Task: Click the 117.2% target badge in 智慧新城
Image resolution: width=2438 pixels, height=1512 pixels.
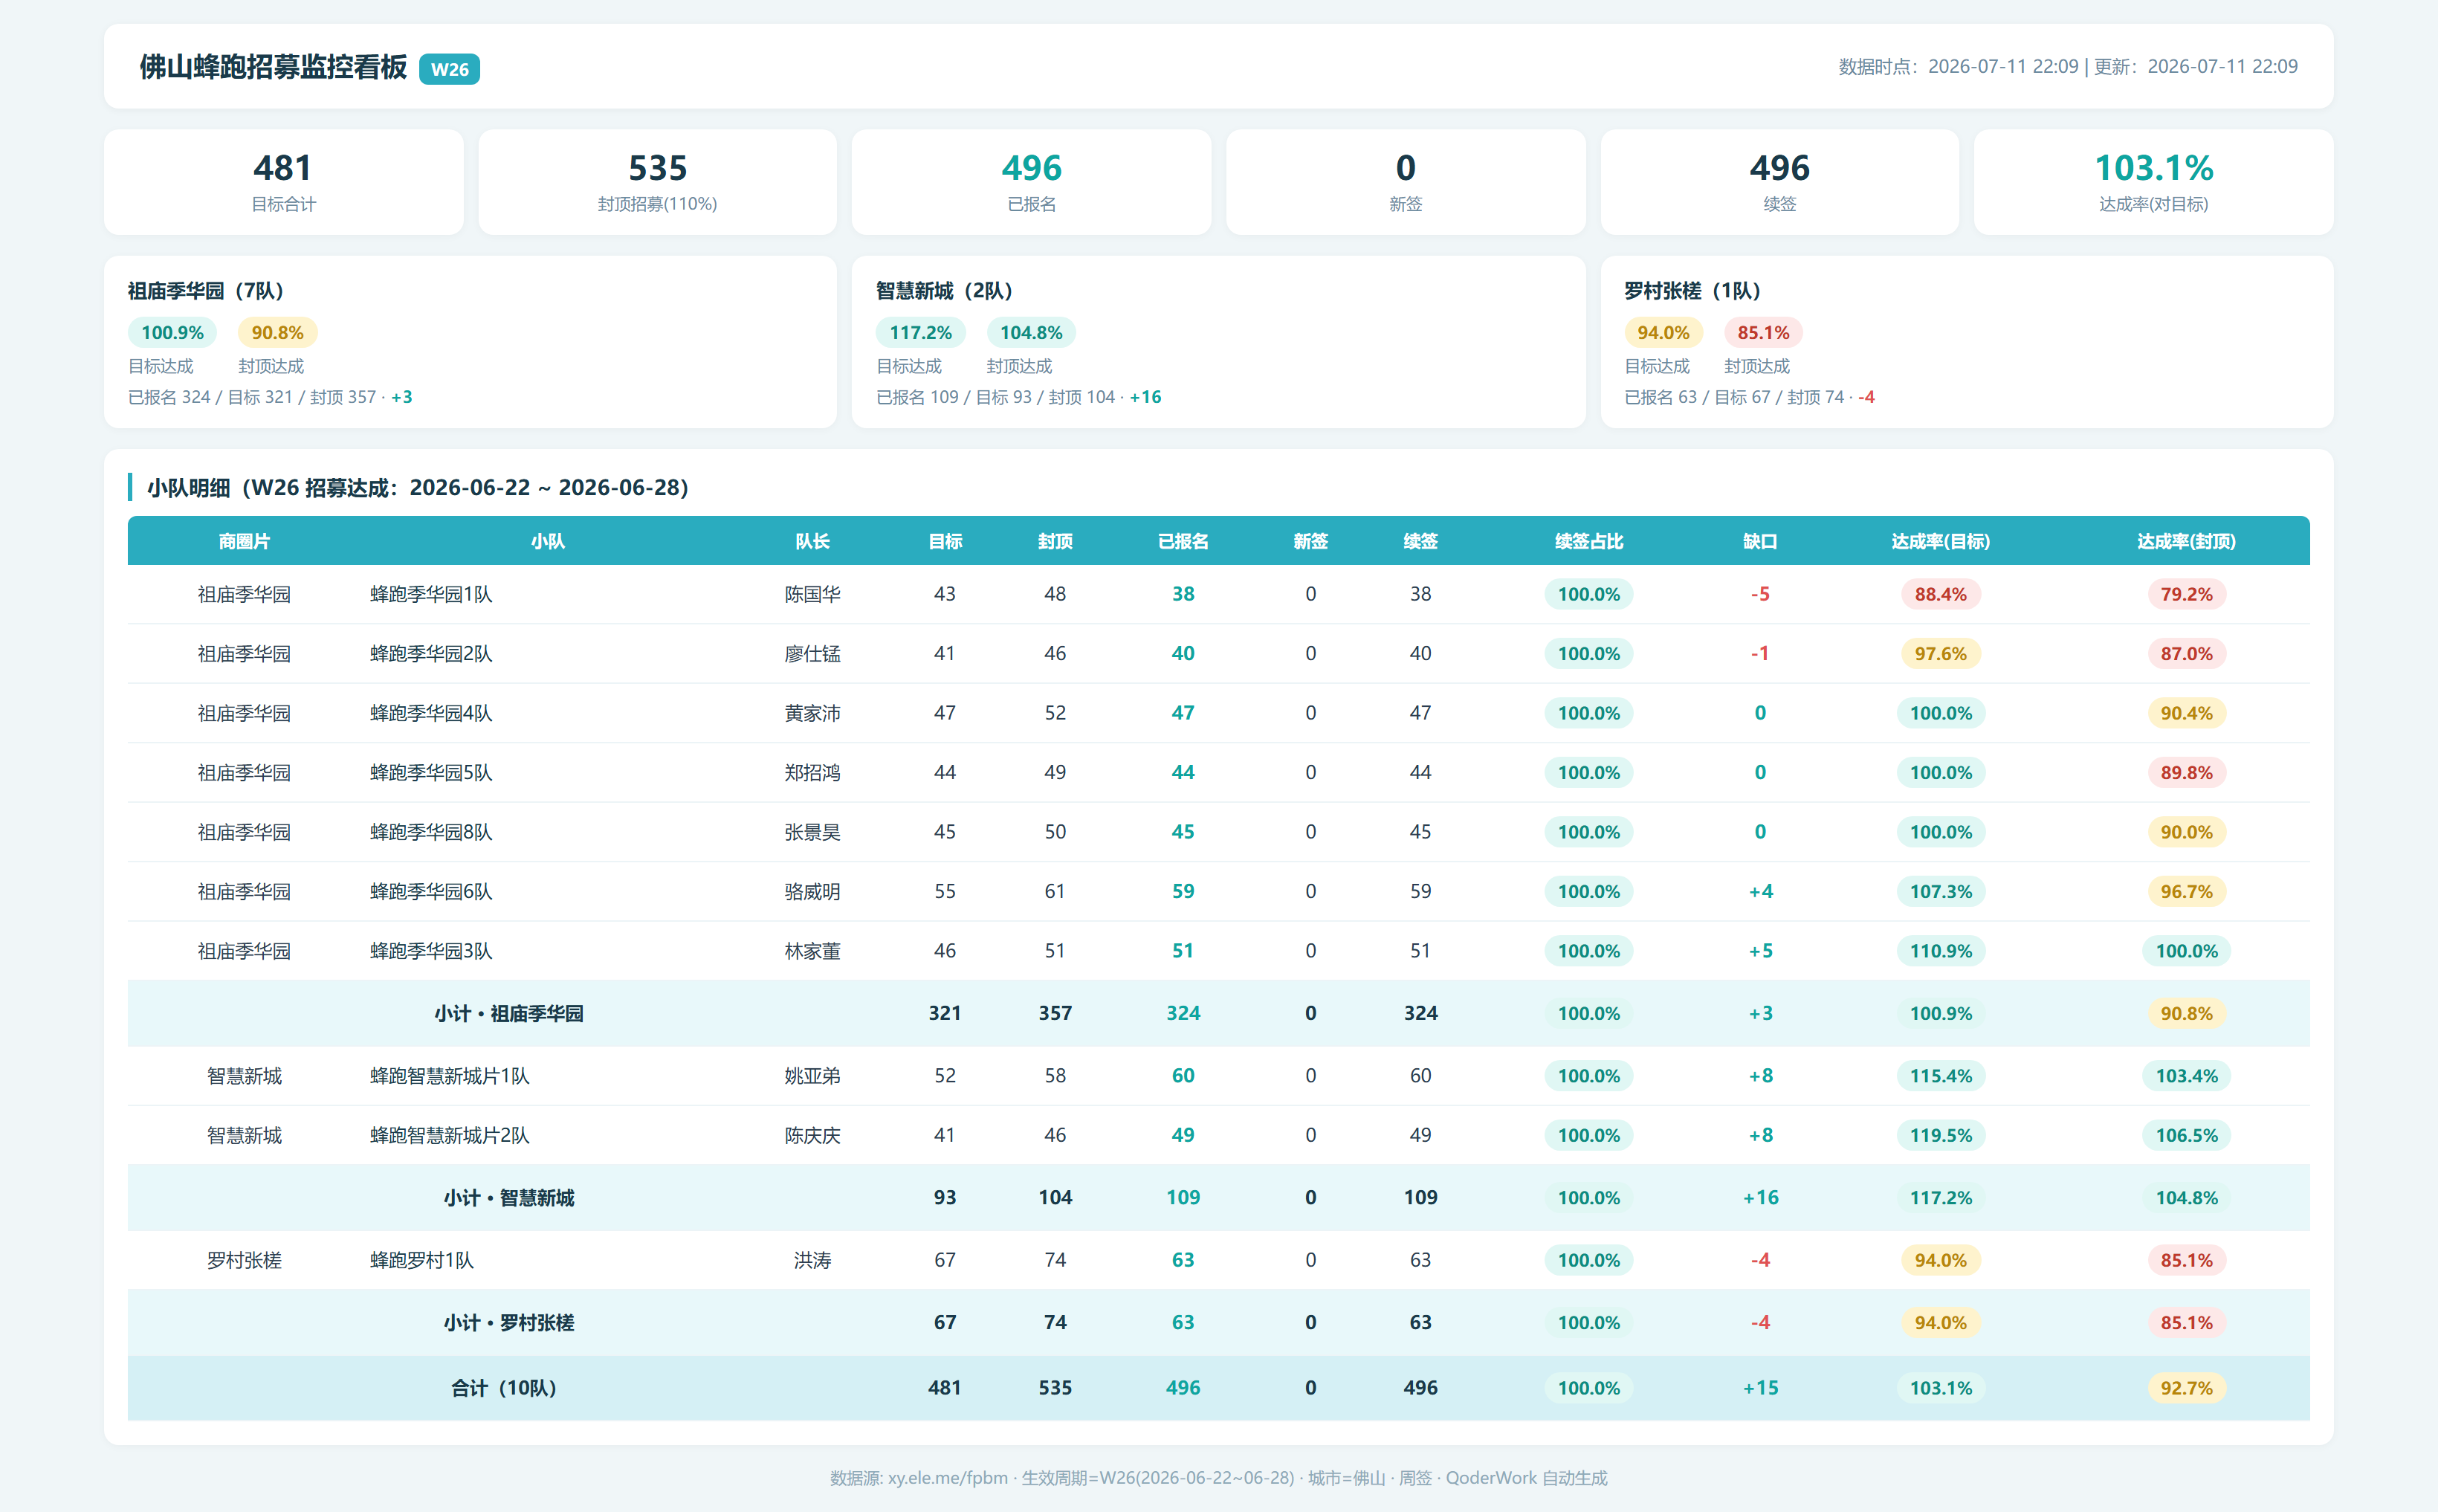Action: (x=921, y=332)
